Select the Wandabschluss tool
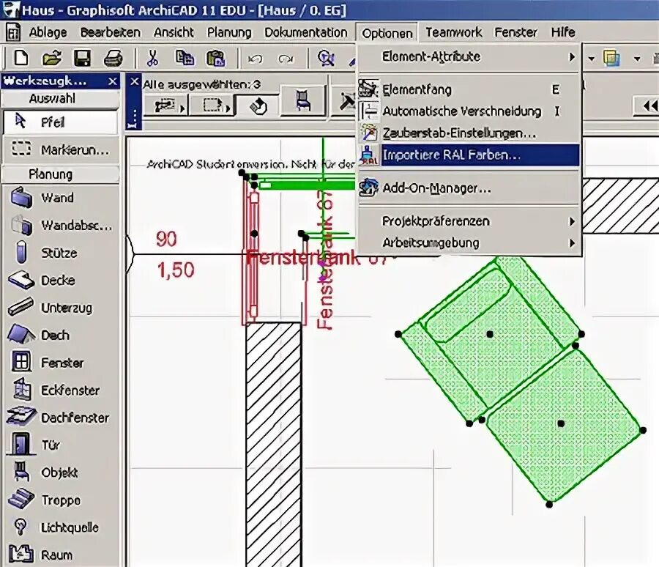659x567 pixels. tap(60, 226)
